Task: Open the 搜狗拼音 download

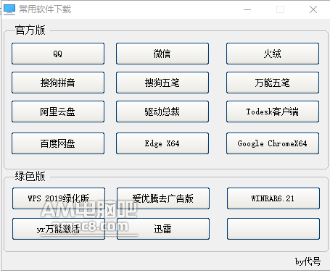Action: (x=58, y=83)
